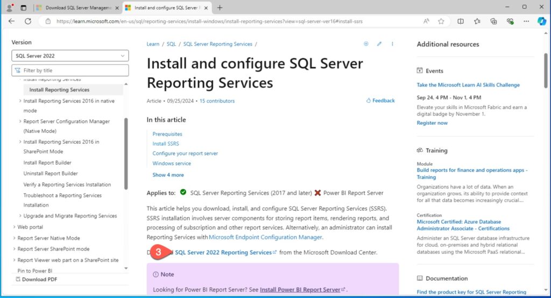Switch to Download SQL Server Management tab
This screenshot has width=551, height=298.
click(77, 8)
